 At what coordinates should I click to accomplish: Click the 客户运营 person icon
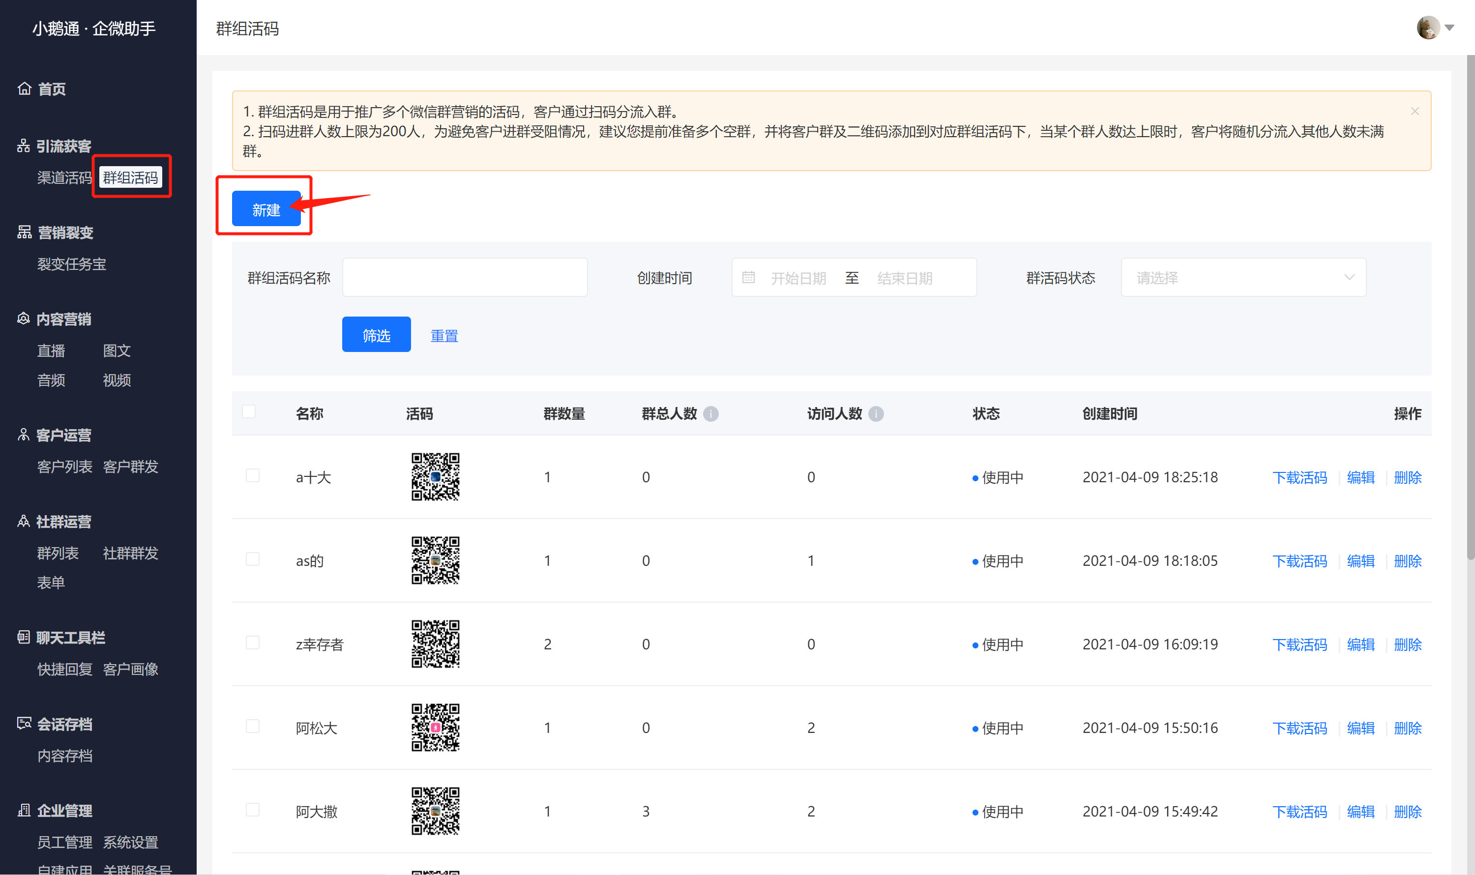(x=24, y=435)
